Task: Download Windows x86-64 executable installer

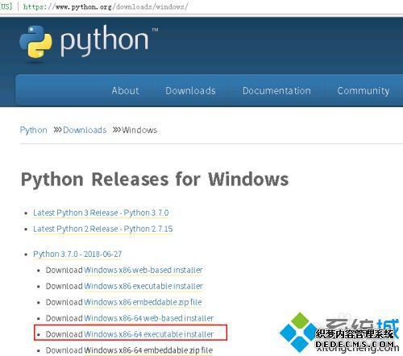Action: point(148,334)
